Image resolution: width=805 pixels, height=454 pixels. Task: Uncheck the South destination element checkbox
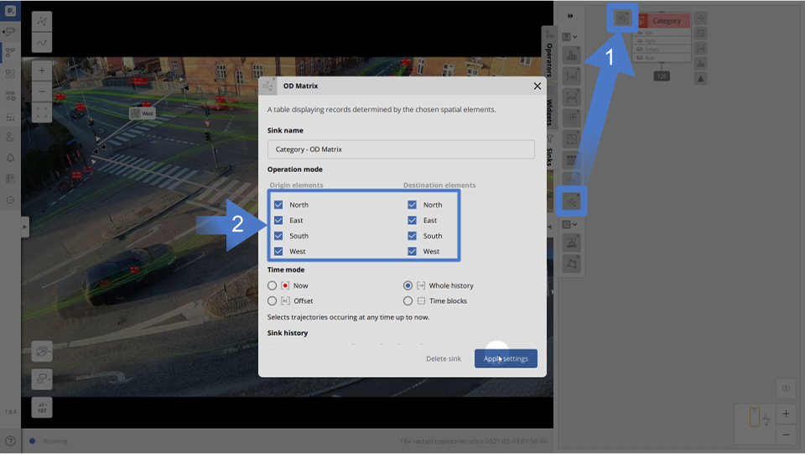(412, 236)
